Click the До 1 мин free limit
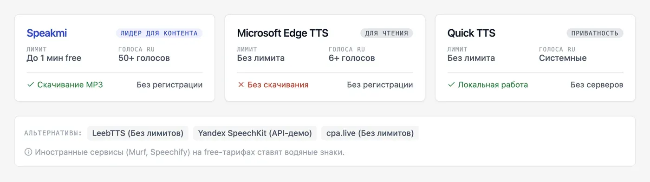Image resolution: width=650 pixels, height=182 pixels. [x=54, y=58]
